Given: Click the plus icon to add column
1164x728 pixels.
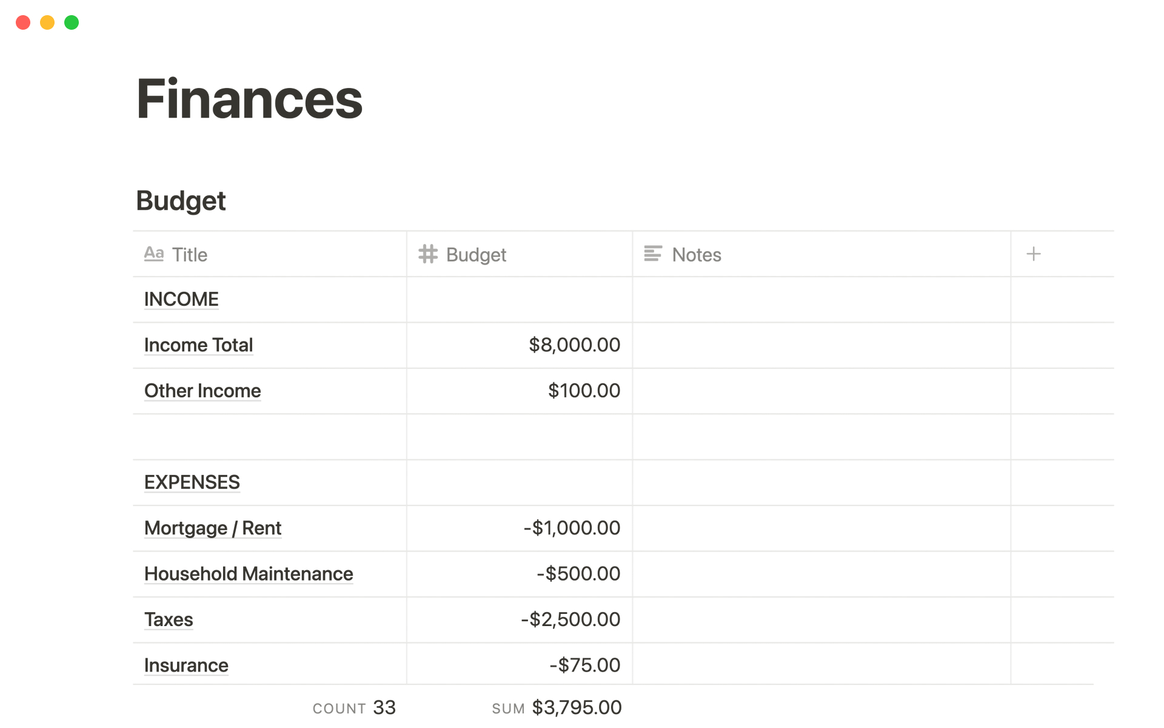Looking at the screenshot, I should [1033, 254].
